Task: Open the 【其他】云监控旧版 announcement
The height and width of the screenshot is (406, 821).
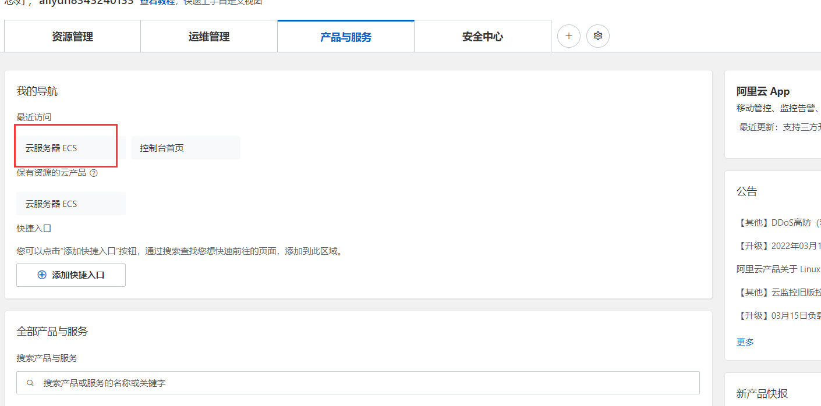Action: click(778, 292)
